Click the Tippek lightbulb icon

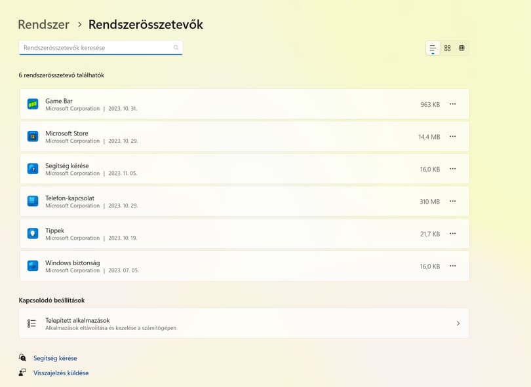click(x=33, y=233)
